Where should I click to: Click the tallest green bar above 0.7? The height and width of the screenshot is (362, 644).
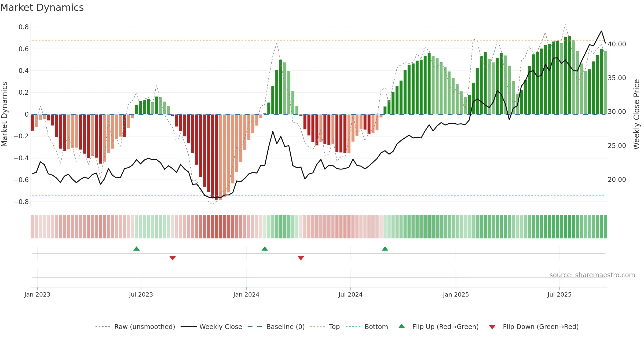(569, 75)
